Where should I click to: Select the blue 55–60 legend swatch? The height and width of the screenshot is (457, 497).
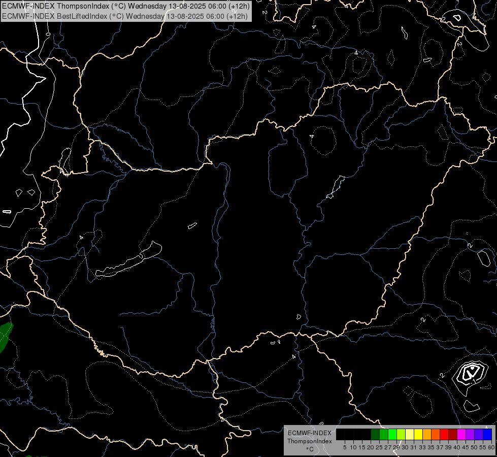pyautogui.click(x=487, y=434)
